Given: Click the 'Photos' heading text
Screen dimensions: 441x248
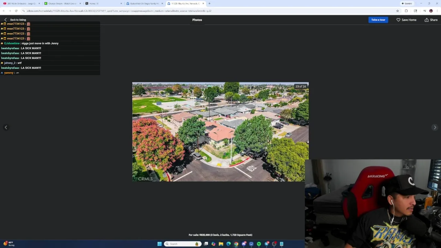Looking at the screenshot, I should point(197,20).
